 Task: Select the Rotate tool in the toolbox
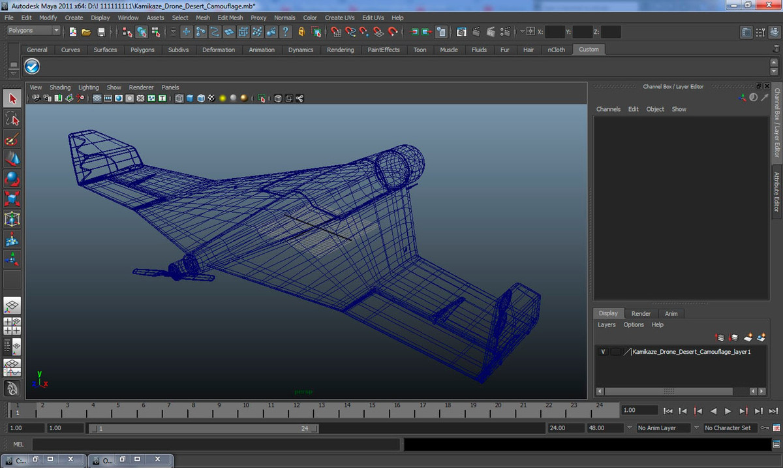[x=12, y=178]
